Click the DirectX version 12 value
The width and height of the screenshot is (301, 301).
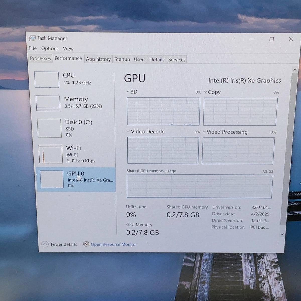(x=260, y=221)
